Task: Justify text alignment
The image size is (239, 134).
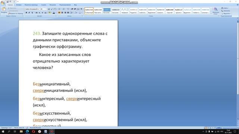Action: click(68, 13)
